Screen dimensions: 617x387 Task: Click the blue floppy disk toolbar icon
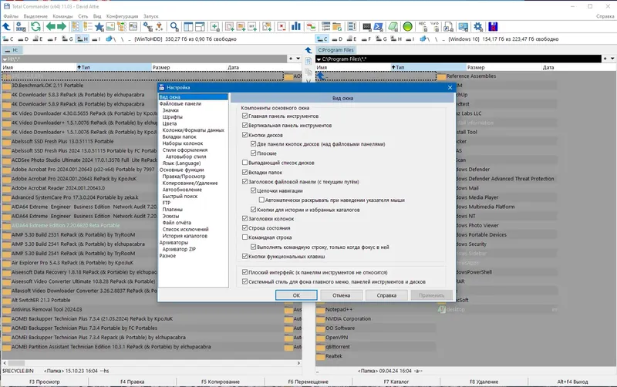coord(493,27)
